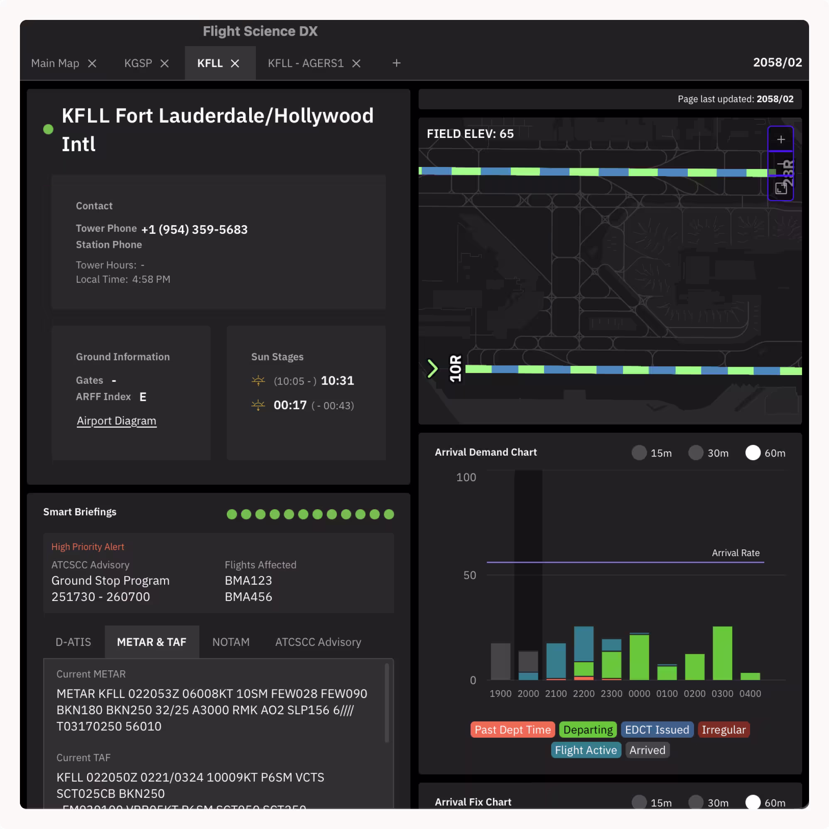Click sunset time 00:17

[290, 405]
